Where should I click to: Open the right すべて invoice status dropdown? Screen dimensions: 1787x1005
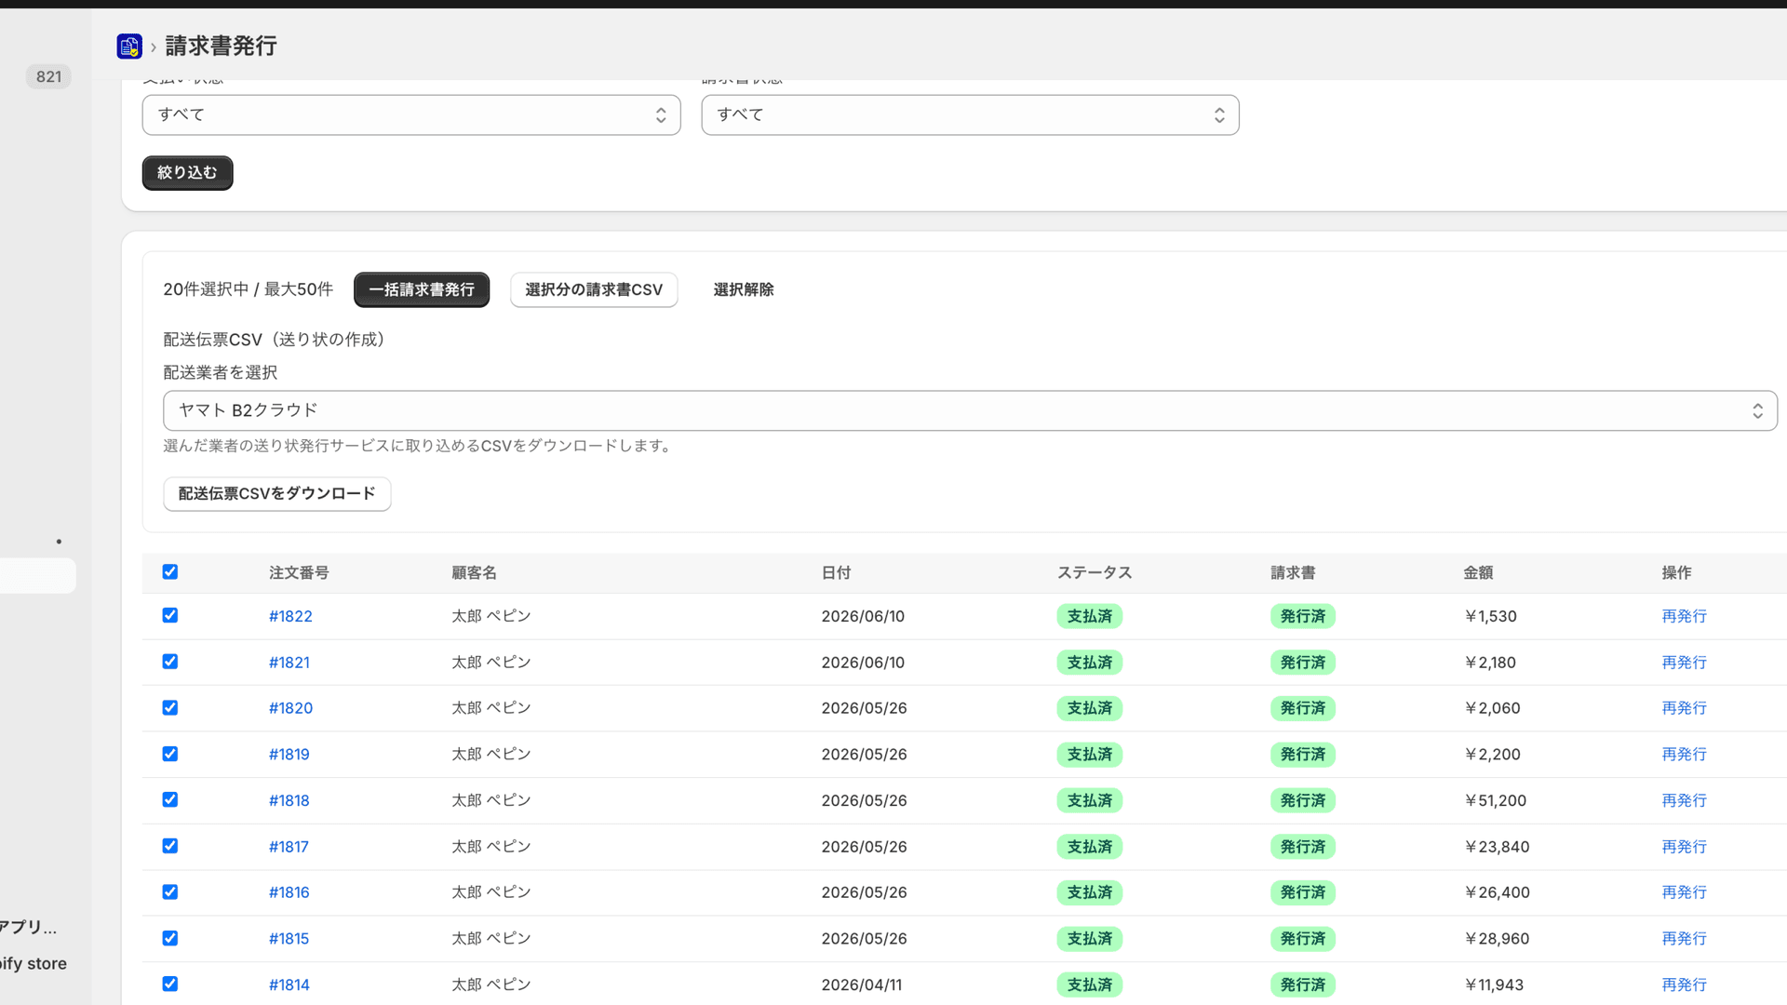[x=970, y=114]
